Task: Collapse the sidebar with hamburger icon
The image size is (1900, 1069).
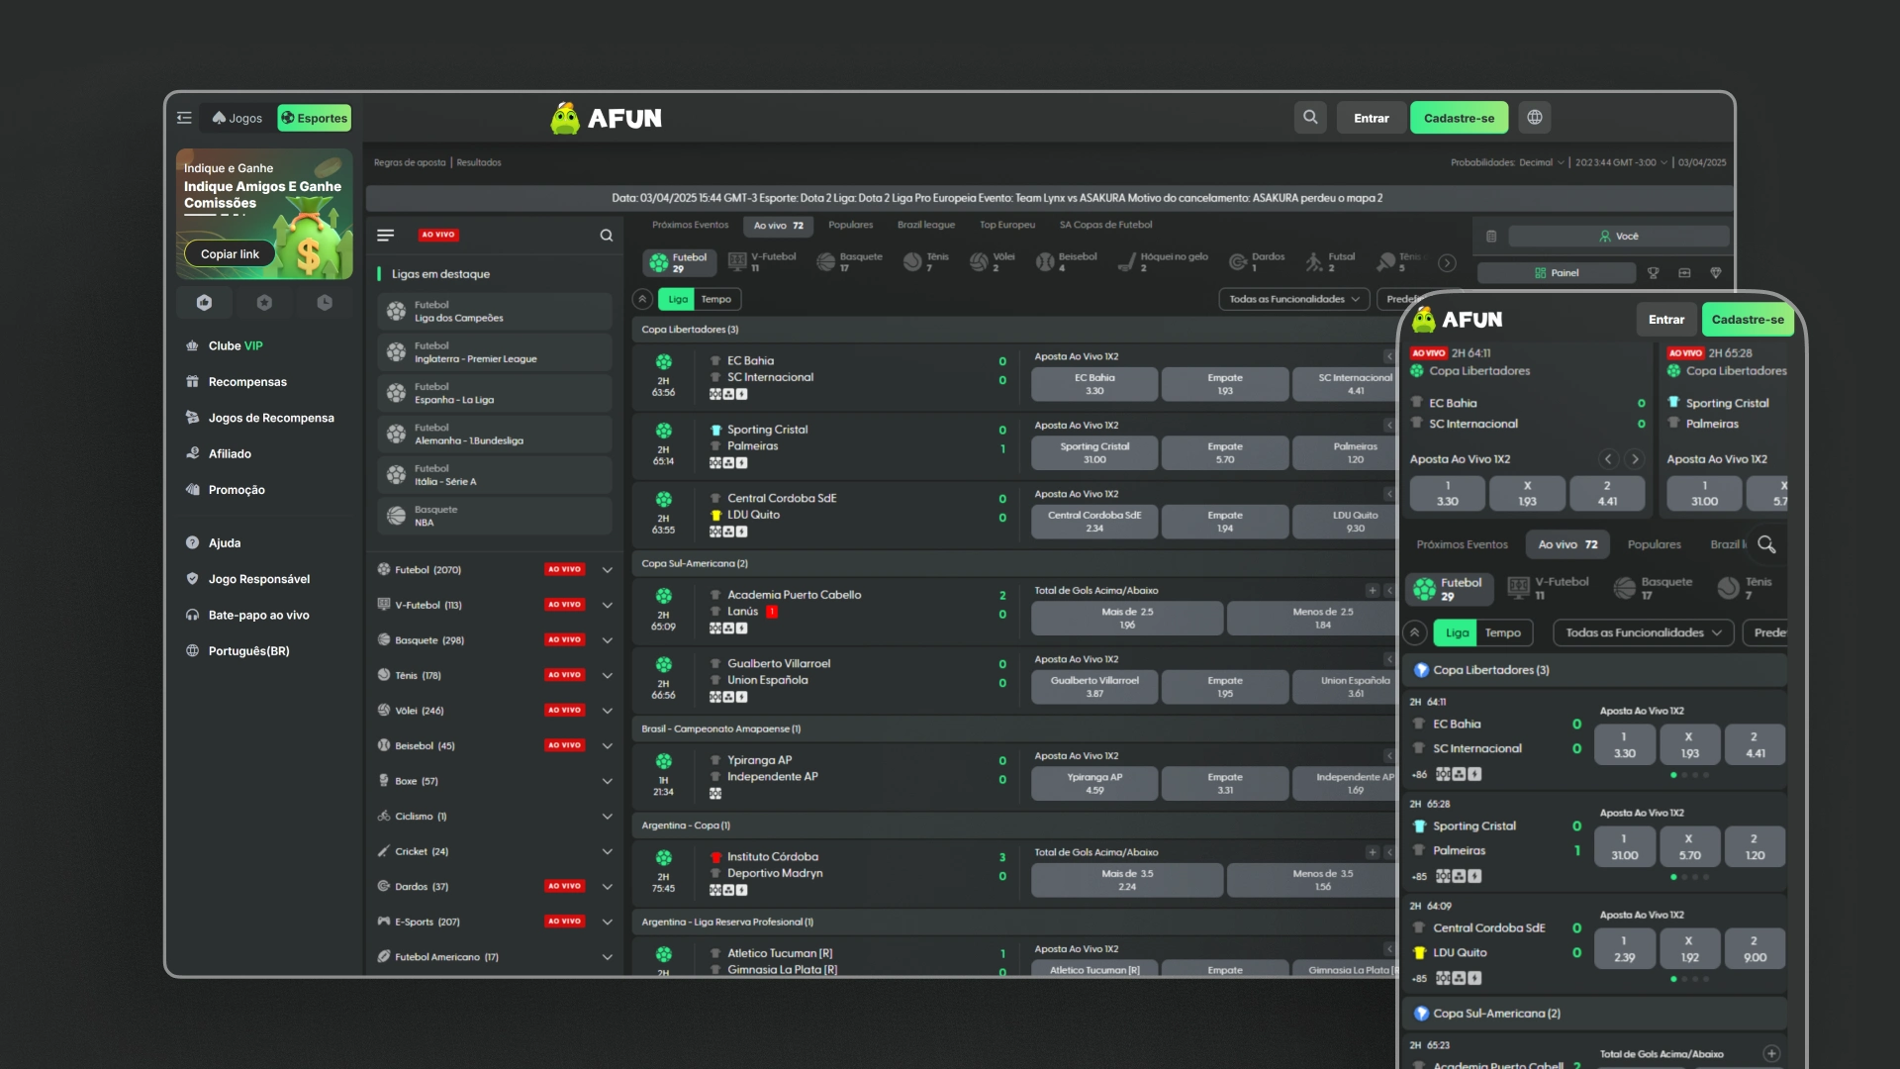Action: tap(184, 118)
